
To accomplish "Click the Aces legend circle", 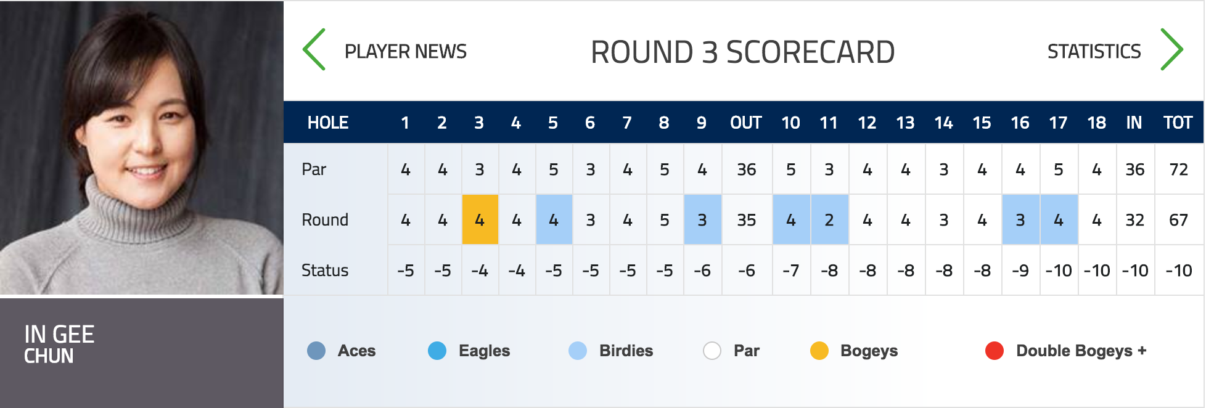I will (316, 351).
